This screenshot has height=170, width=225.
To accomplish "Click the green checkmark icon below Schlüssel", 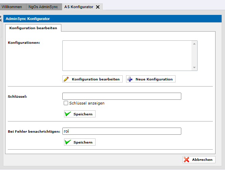I will pos(68,114).
